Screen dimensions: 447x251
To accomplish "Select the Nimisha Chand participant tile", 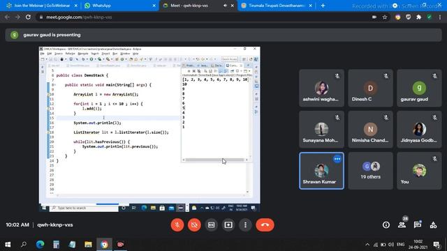I will click(x=370, y=130).
